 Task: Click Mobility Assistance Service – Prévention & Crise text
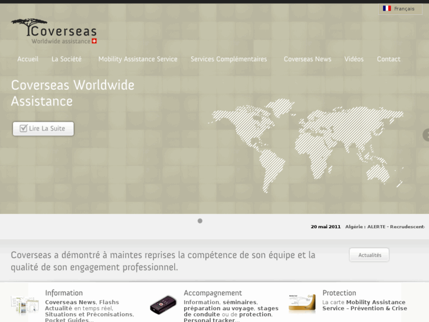pos(364,305)
